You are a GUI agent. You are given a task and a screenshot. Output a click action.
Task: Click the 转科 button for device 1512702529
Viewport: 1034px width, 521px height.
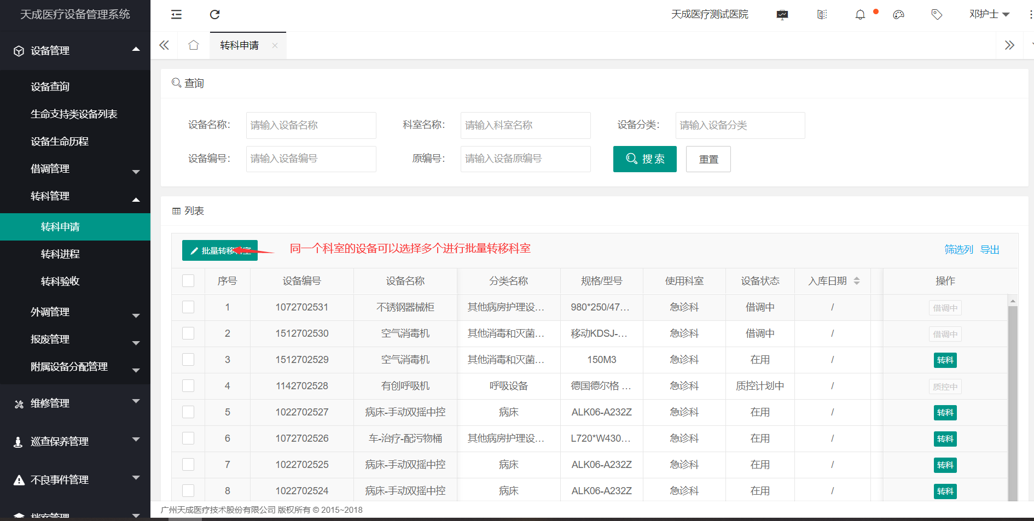[945, 360]
